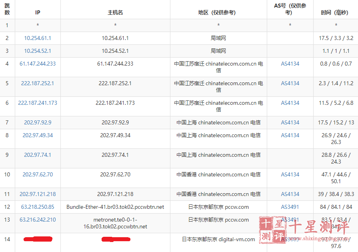Click AS4134 link in hop 7 row

[x=290, y=122]
